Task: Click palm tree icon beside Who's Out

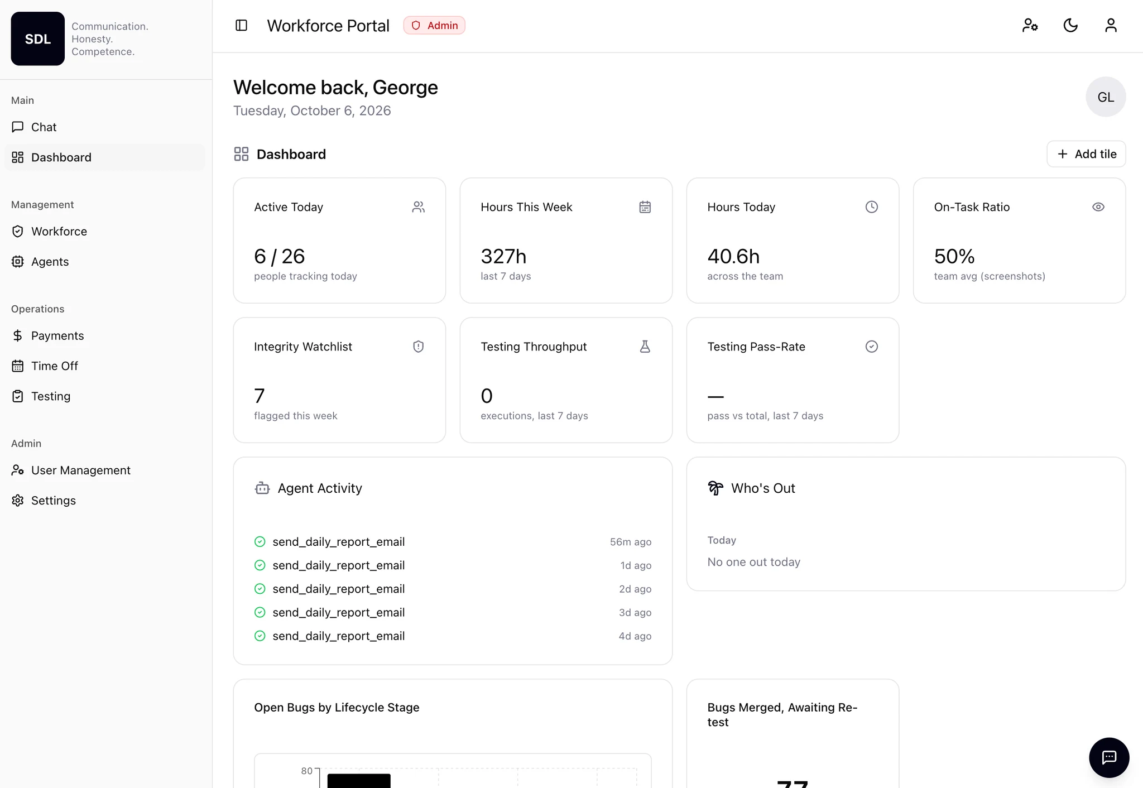Action: (x=715, y=488)
